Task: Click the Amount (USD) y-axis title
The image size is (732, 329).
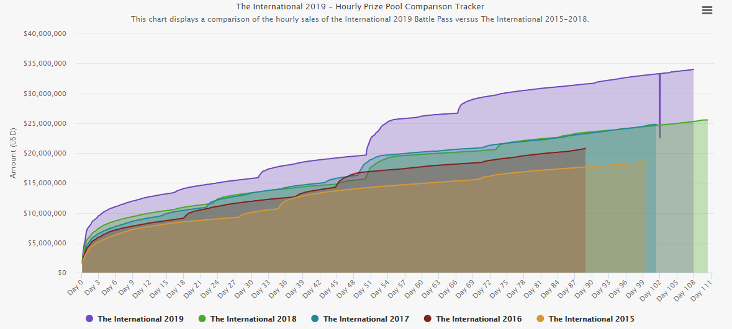Action: [x=13, y=153]
